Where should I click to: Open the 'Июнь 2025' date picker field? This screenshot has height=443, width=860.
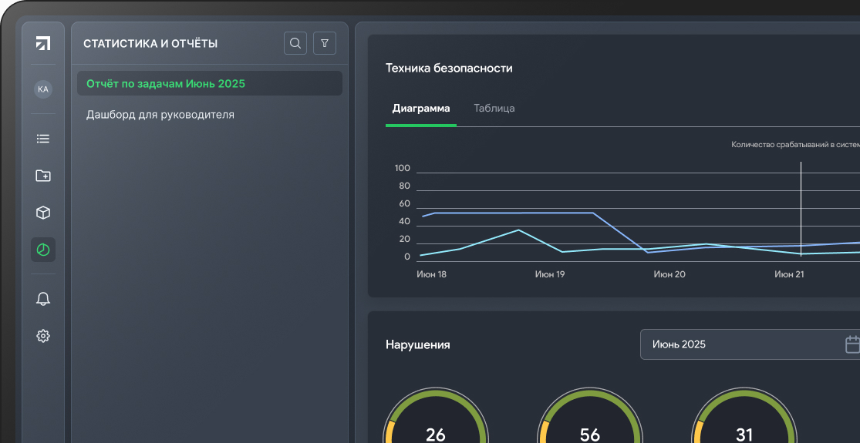click(740, 344)
